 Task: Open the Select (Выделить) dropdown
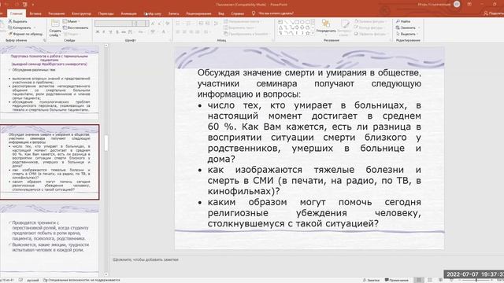point(408,34)
